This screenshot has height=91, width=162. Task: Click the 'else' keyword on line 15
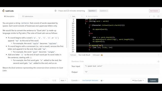coord(91,33)
